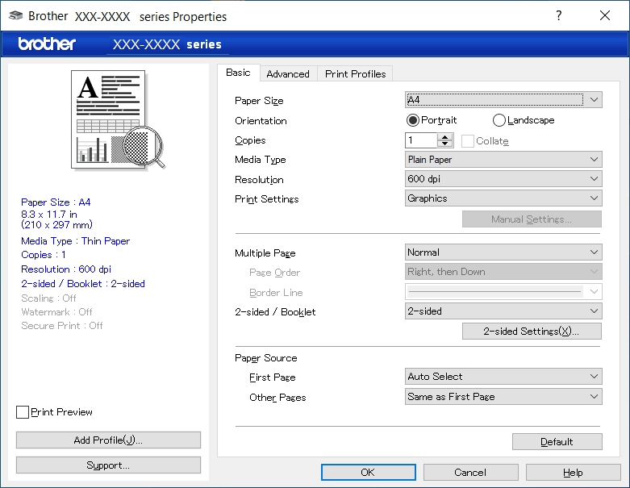The width and height of the screenshot is (630, 488).
Task: Click the brother logo in banner
Action: [47, 44]
